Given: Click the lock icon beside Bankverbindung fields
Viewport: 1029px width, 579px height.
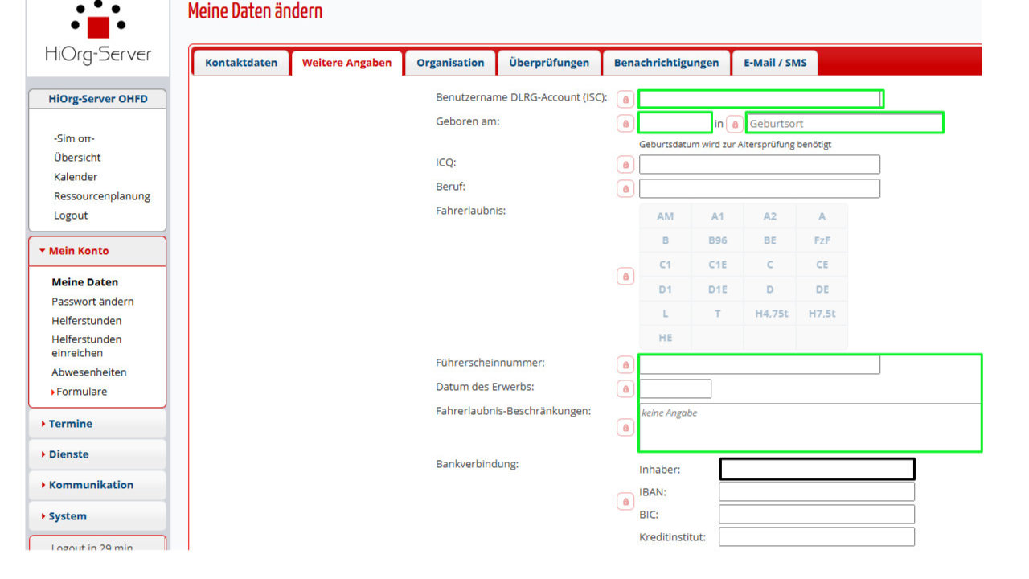Looking at the screenshot, I should tap(625, 502).
